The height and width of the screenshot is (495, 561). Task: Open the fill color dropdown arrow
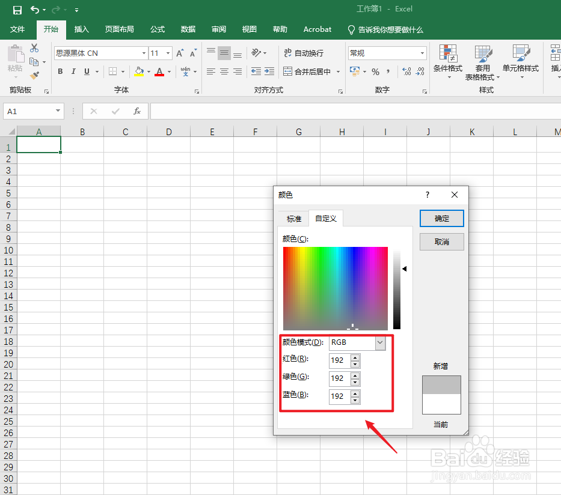click(x=149, y=72)
